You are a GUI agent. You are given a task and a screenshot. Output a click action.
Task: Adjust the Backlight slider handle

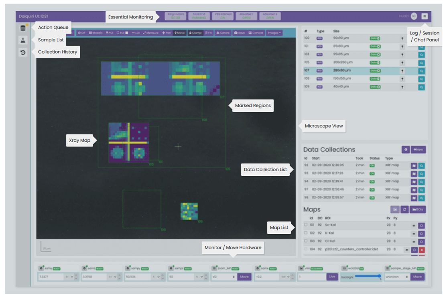[379, 276]
